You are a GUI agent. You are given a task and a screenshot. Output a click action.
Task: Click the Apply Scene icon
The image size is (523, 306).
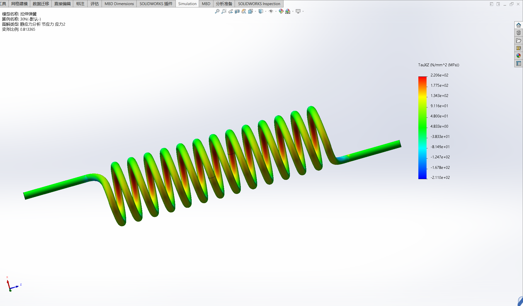pyautogui.click(x=288, y=11)
